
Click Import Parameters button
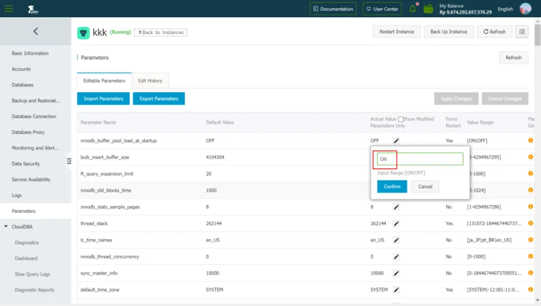tap(103, 99)
